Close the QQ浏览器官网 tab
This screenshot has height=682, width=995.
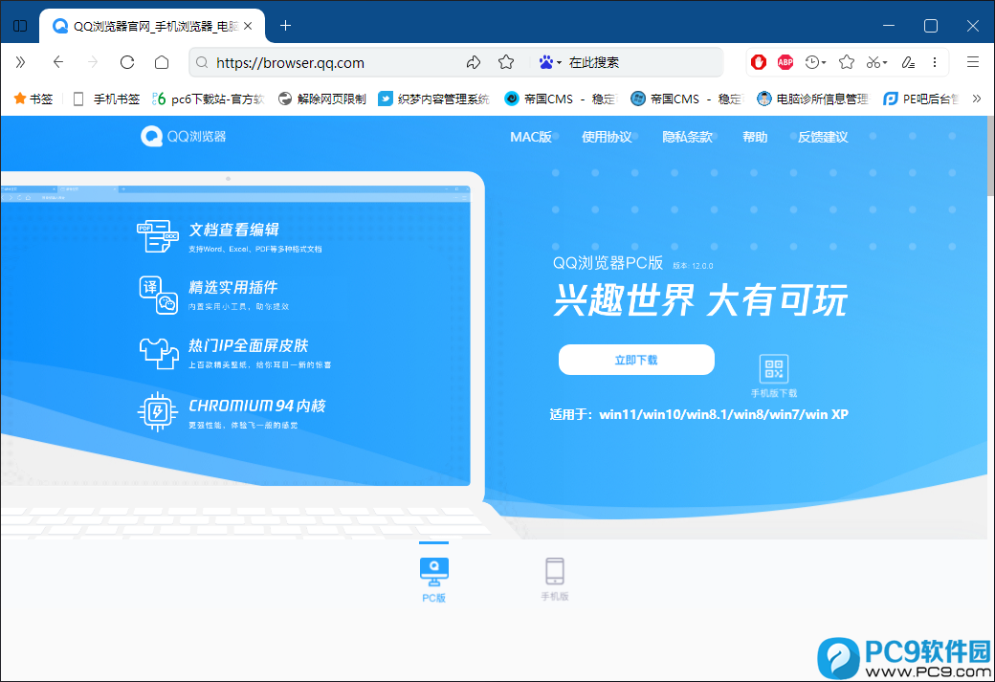click(x=248, y=26)
